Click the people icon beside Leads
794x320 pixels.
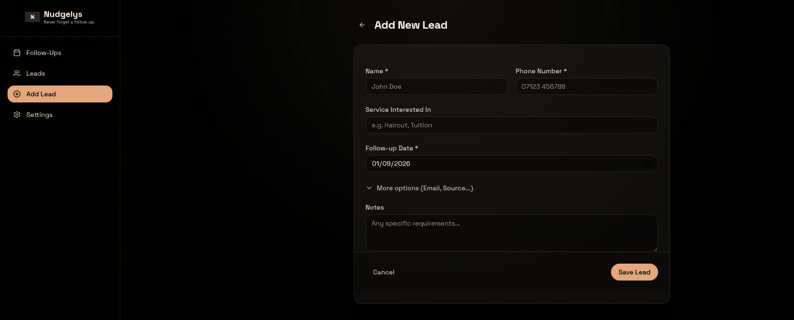click(17, 73)
